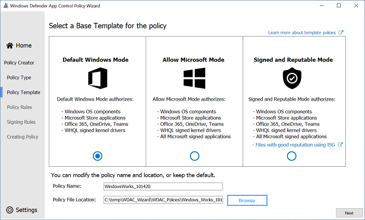Click the shield checkmark icon for Signed and Reputable
The image size is (365, 220).
click(x=292, y=78)
